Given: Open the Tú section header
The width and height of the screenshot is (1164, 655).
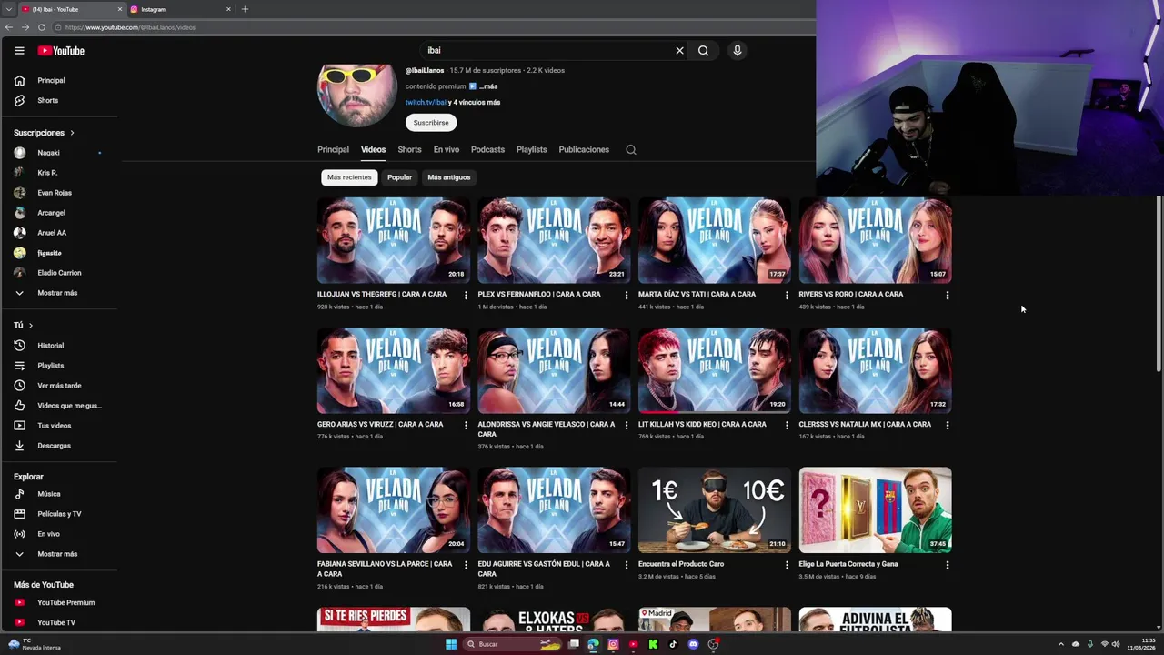Looking at the screenshot, I should (23, 325).
